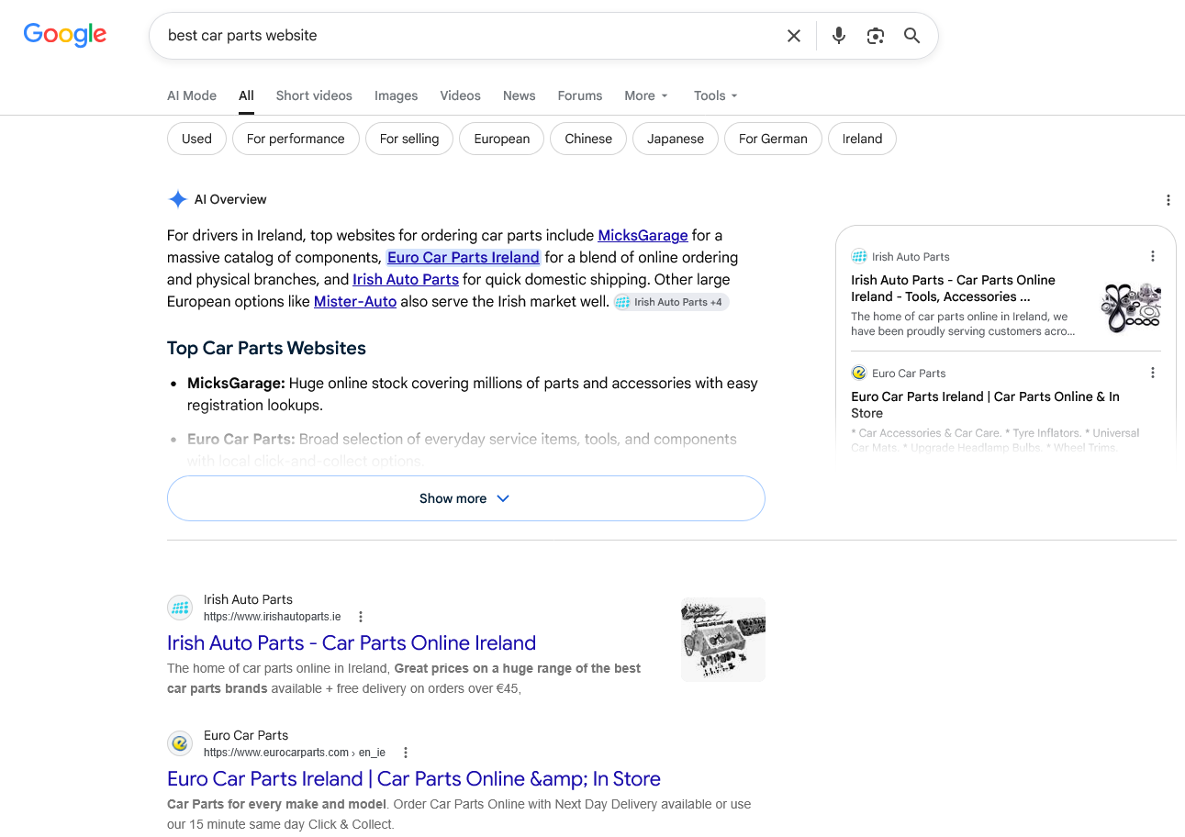The image size is (1185, 837).
Task: Apply the Ireland filter chip
Action: click(862, 139)
